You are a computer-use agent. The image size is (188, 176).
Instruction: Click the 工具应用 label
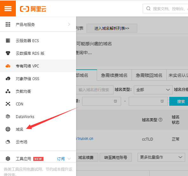[x=23, y=159]
